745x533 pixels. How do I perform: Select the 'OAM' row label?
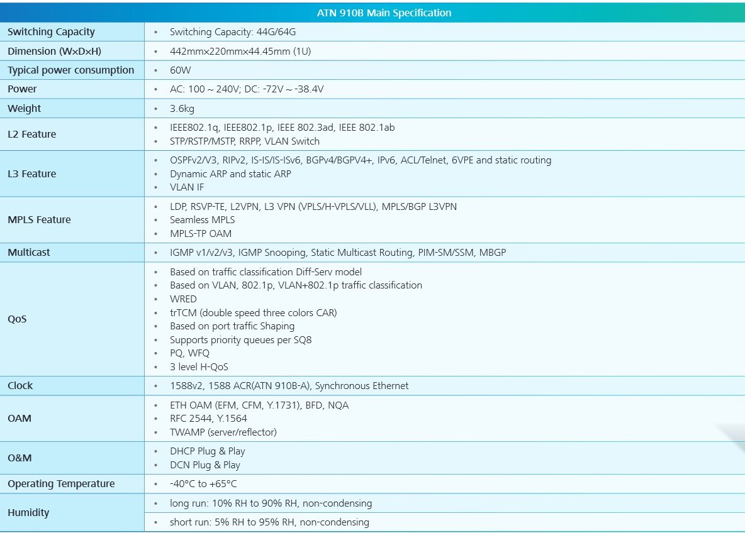pyautogui.click(x=20, y=419)
